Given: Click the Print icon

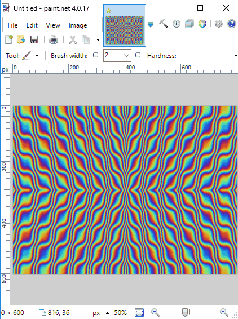Looking at the screenshot, I should coord(54,39).
